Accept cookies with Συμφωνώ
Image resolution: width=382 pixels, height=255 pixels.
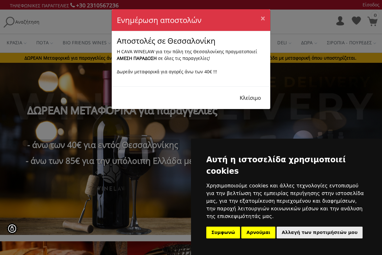pyautogui.click(x=223, y=232)
